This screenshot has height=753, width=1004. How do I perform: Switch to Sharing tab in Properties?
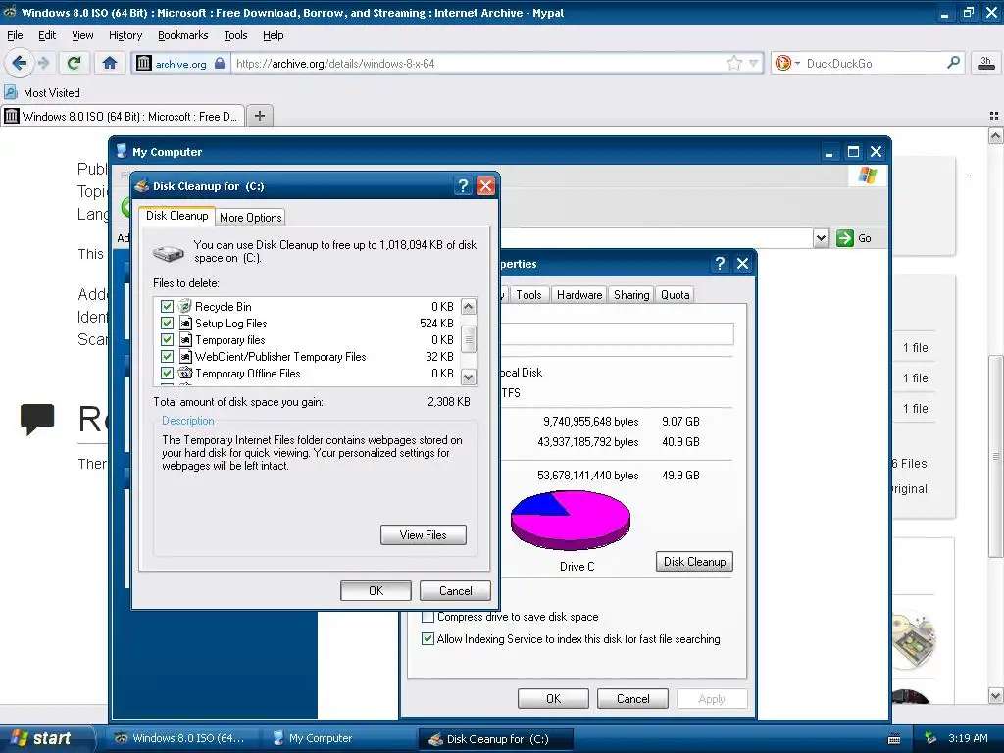click(631, 294)
